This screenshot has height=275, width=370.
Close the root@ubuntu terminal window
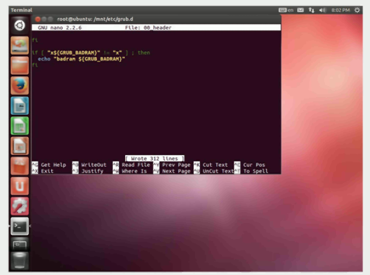[38, 20]
